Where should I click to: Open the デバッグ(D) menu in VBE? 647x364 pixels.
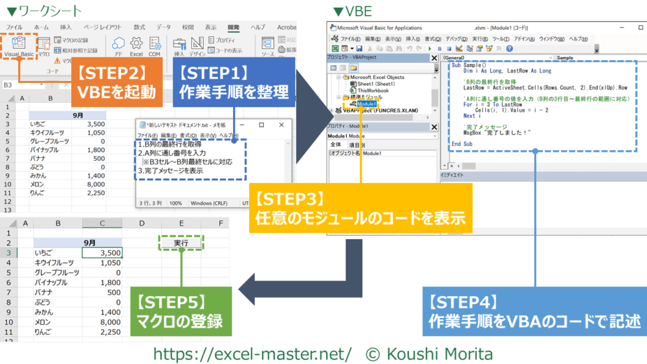(x=457, y=39)
